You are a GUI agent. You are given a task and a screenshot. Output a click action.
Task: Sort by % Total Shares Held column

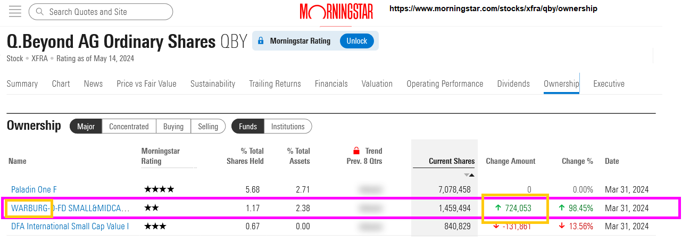[245, 156]
